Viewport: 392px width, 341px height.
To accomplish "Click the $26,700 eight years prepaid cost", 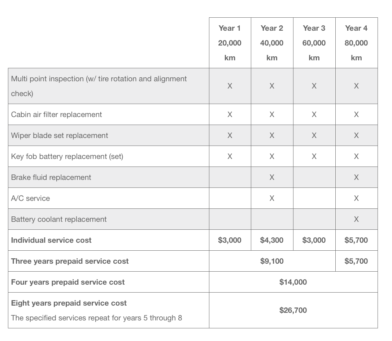I will [293, 310].
